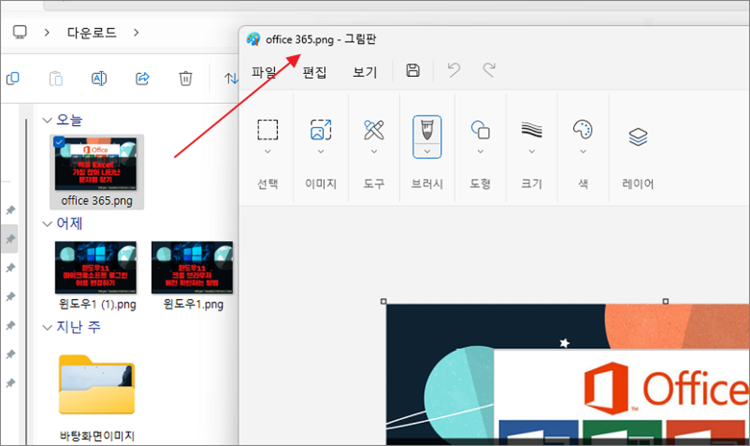The width and height of the screenshot is (750, 446).
Task: Rename icon in Explorer toolbar
Action: point(99,78)
